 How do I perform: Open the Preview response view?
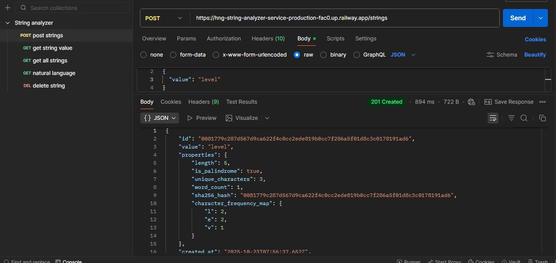(202, 118)
